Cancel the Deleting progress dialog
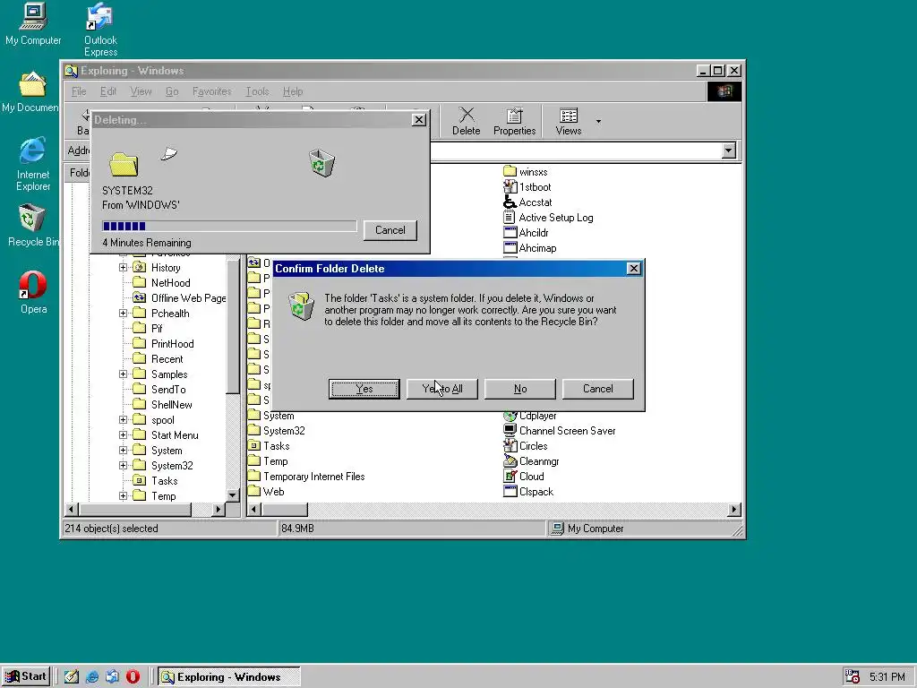The height and width of the screenshot is (688, 917). coord(390,230)
